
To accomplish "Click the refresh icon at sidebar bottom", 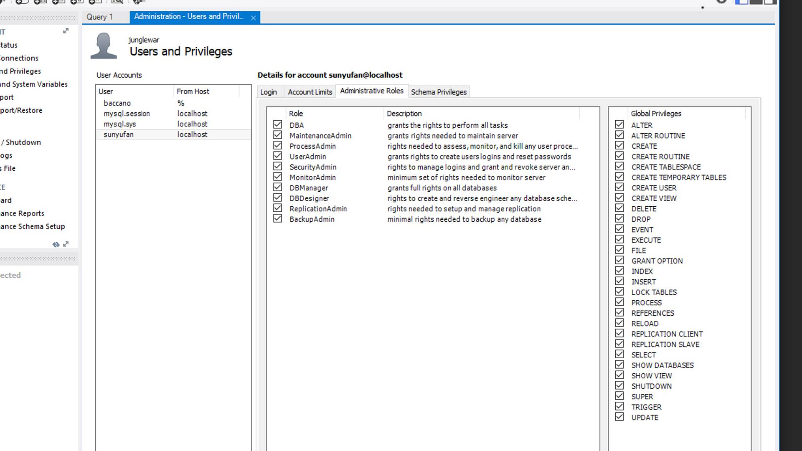I will coord(56,244).
